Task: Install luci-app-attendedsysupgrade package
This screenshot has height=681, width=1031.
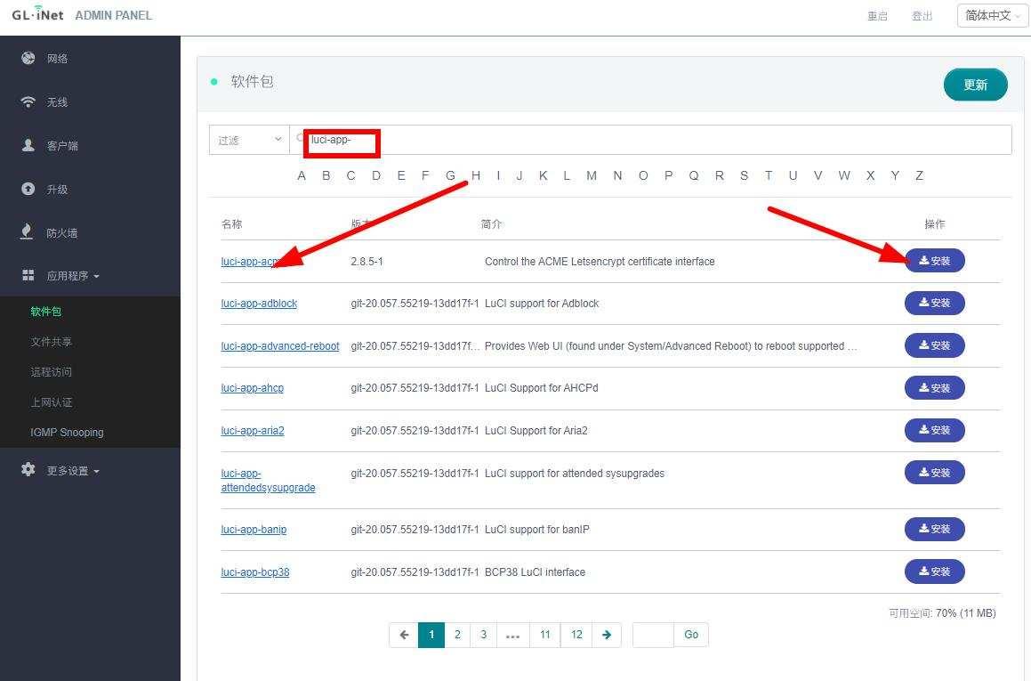Action: point(934,473)
